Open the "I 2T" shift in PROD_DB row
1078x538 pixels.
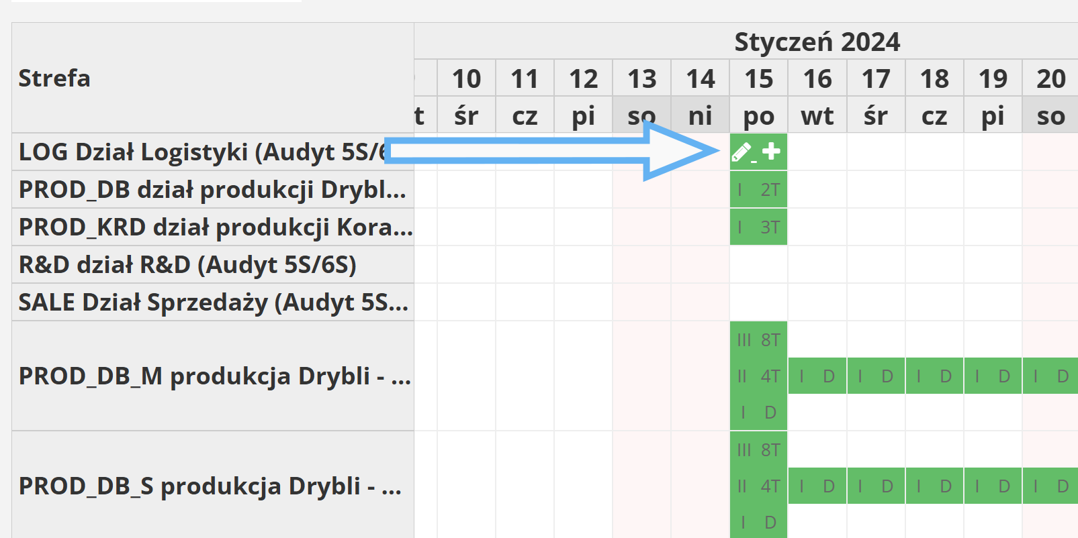(758, 190)
